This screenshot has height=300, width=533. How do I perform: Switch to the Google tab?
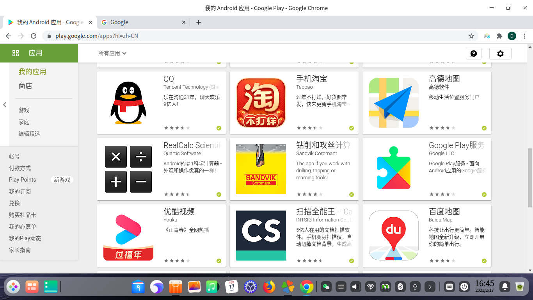coord(143,22)
